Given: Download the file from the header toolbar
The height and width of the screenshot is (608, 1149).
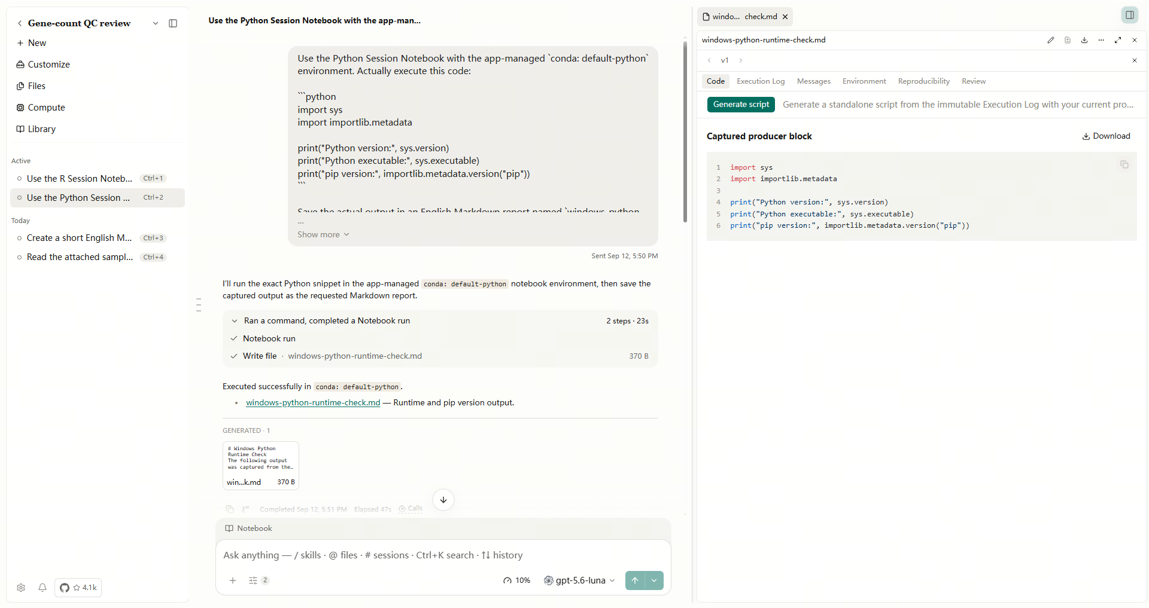Looking at the screenshot, I should [x=1084, y=40].
